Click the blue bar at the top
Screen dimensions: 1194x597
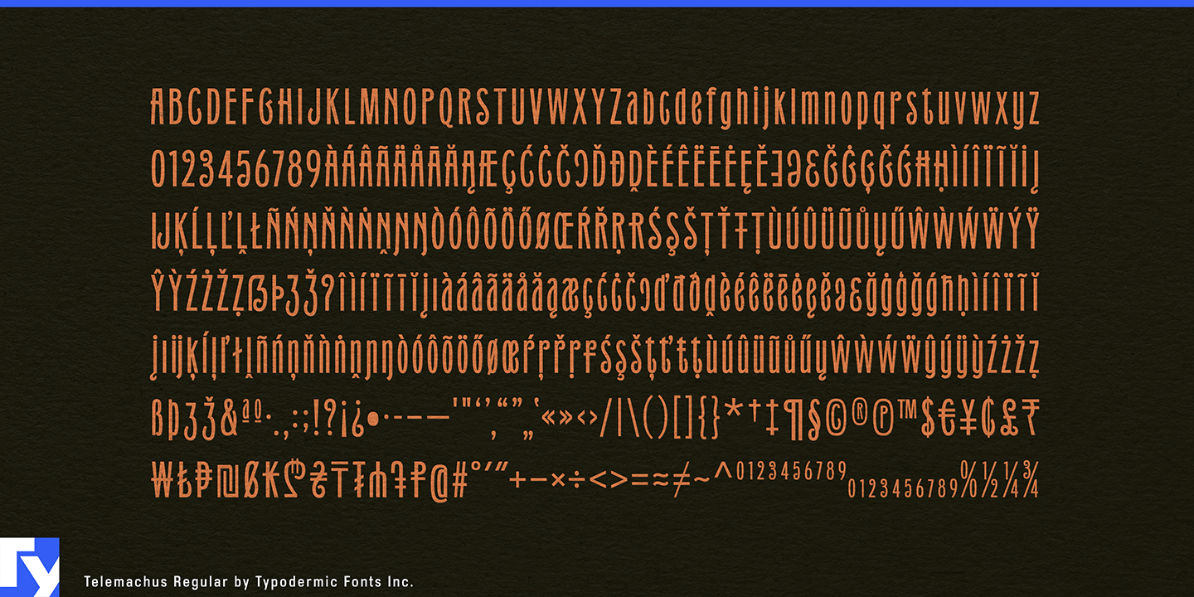point(597,3)
